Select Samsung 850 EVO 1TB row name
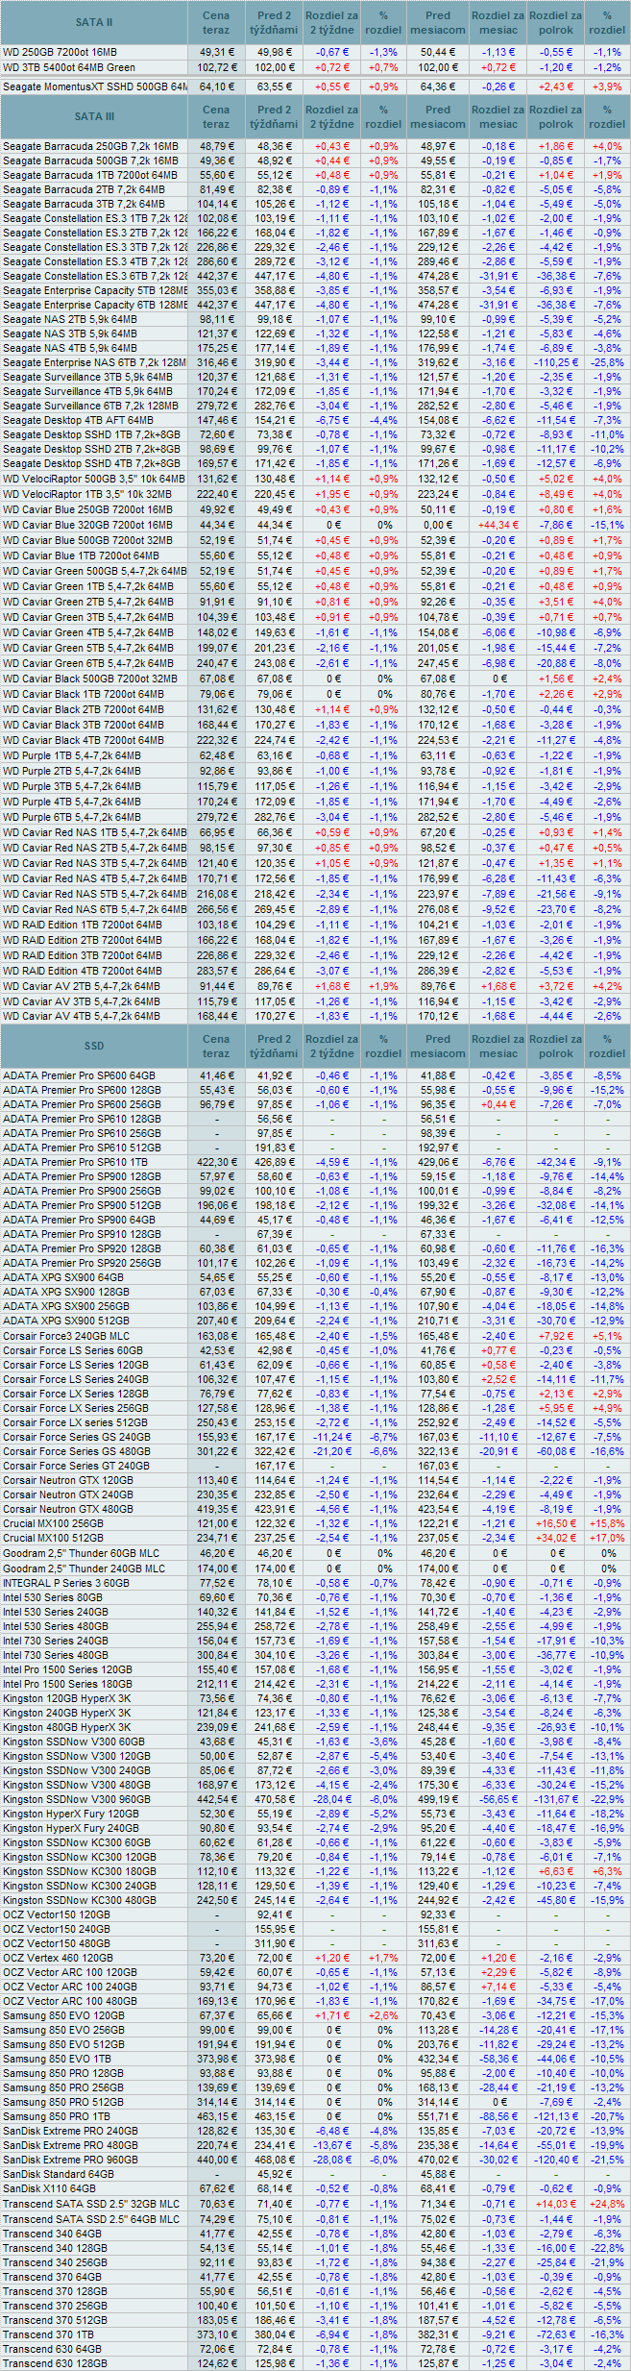The height and width of the screenshot is (2371, 631). [58, 2060]
